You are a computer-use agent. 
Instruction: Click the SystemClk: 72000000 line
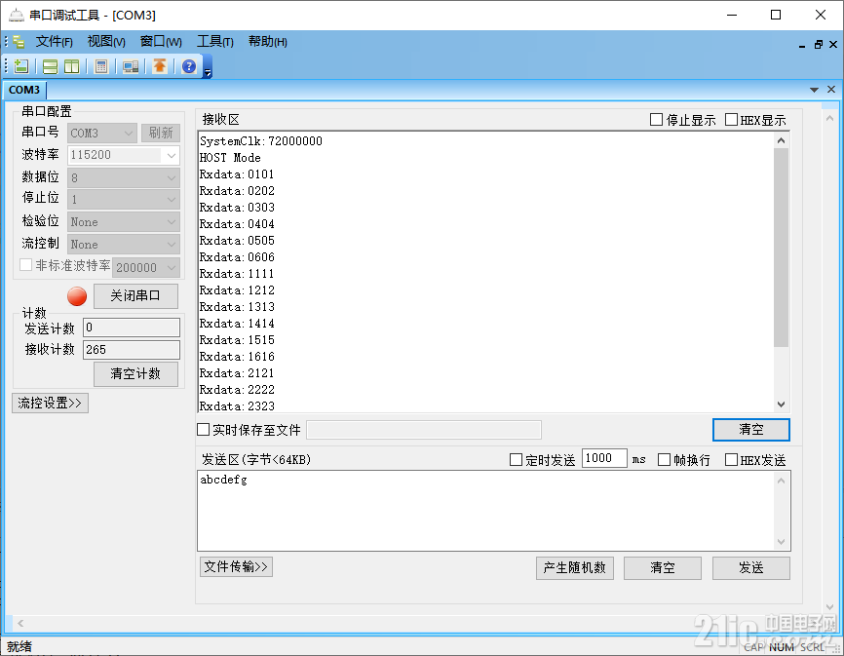261,141
